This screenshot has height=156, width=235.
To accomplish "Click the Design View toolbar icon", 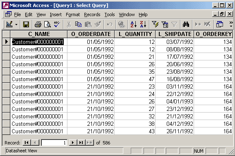I will [9, 24].
